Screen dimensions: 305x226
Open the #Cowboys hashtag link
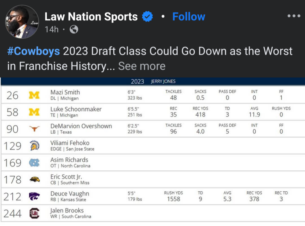point(34,51)
